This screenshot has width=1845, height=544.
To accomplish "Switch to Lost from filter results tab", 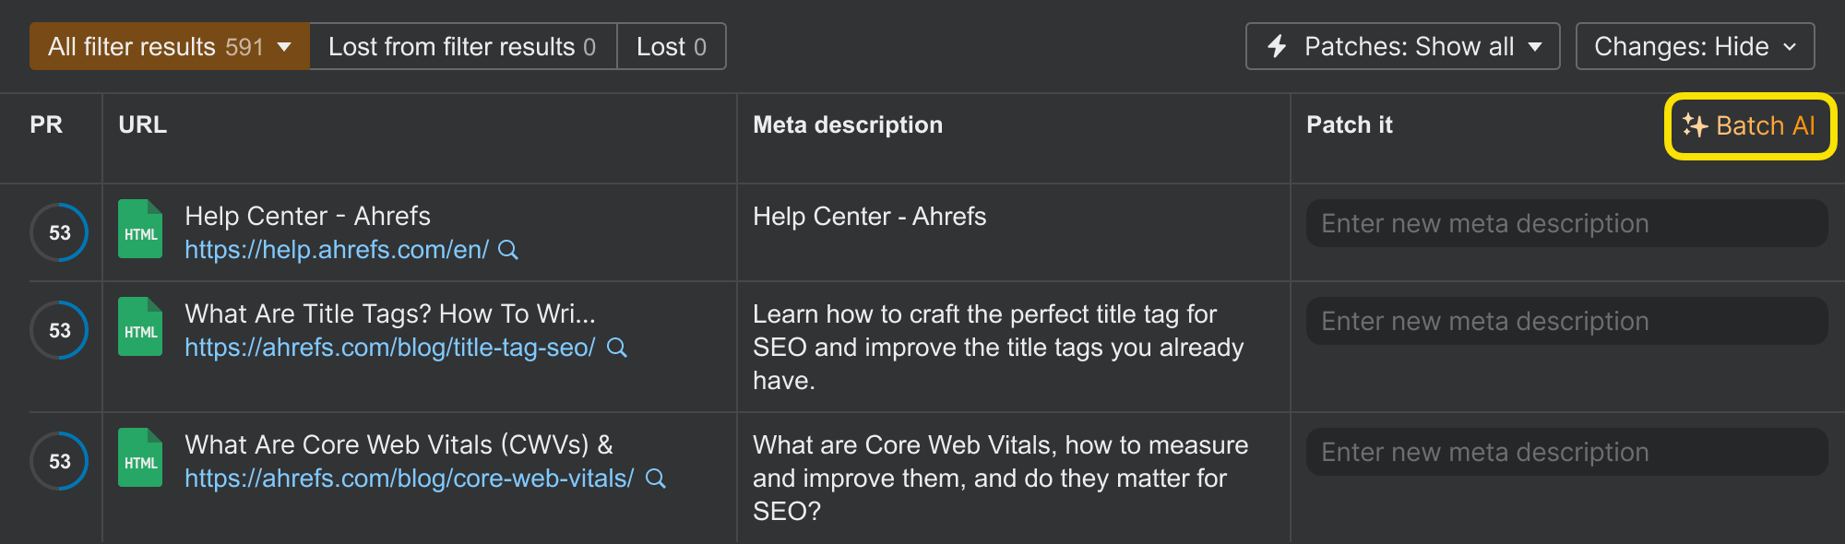I will coord(462,46).
